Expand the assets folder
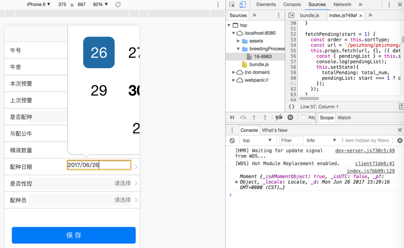 tap(238, 41)
